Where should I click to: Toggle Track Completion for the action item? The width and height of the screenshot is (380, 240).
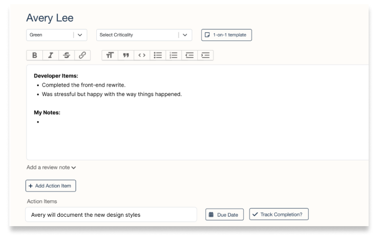[279, 214]
